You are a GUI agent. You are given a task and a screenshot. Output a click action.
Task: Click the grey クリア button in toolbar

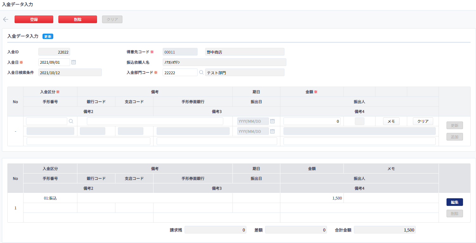tap(112, 19)
